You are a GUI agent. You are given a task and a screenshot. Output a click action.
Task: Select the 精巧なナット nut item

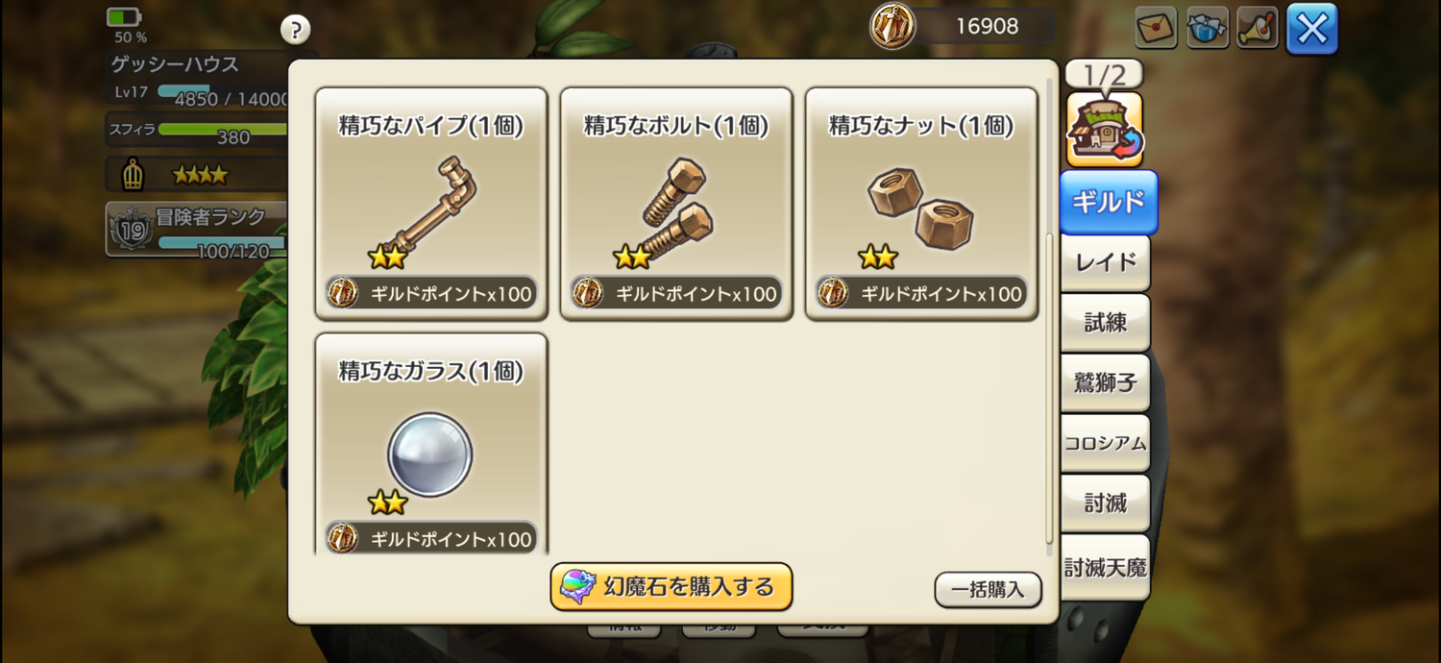click(921, 204)
